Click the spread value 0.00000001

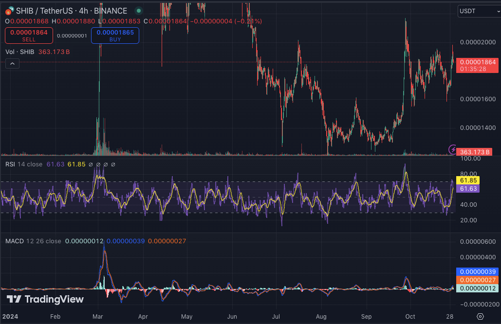click(x=72, y=36)
